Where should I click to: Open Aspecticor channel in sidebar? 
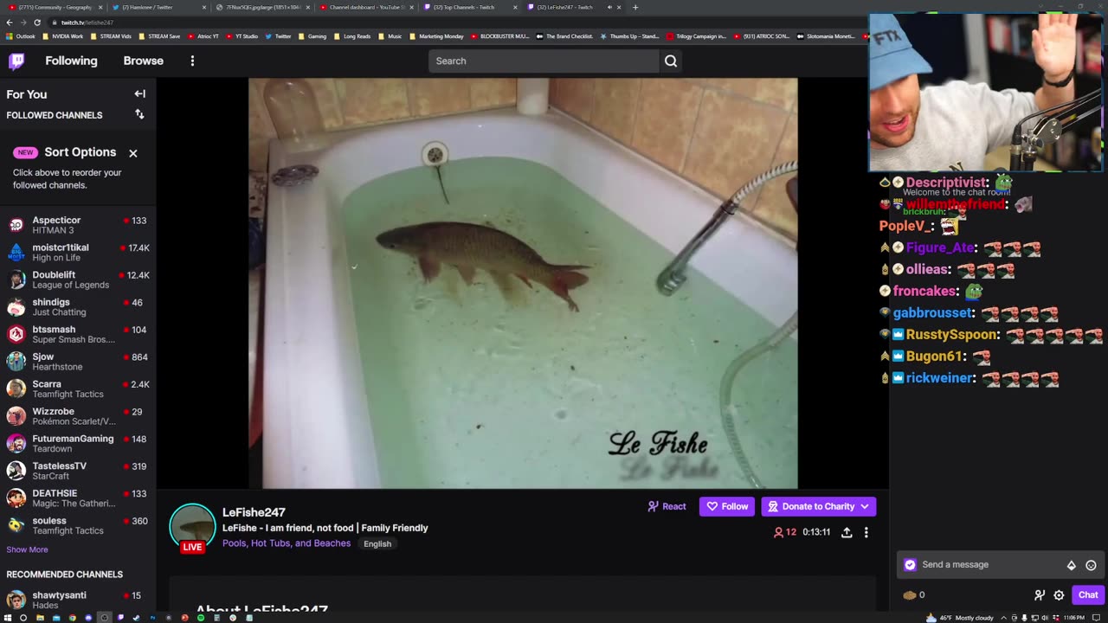pos(78,225)
